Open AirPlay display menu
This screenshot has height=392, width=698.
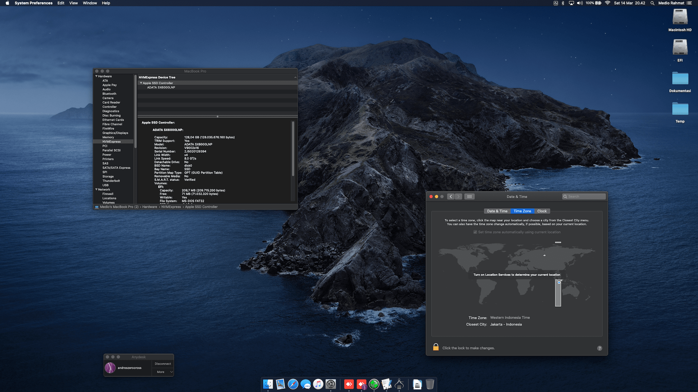pos(571,3)
